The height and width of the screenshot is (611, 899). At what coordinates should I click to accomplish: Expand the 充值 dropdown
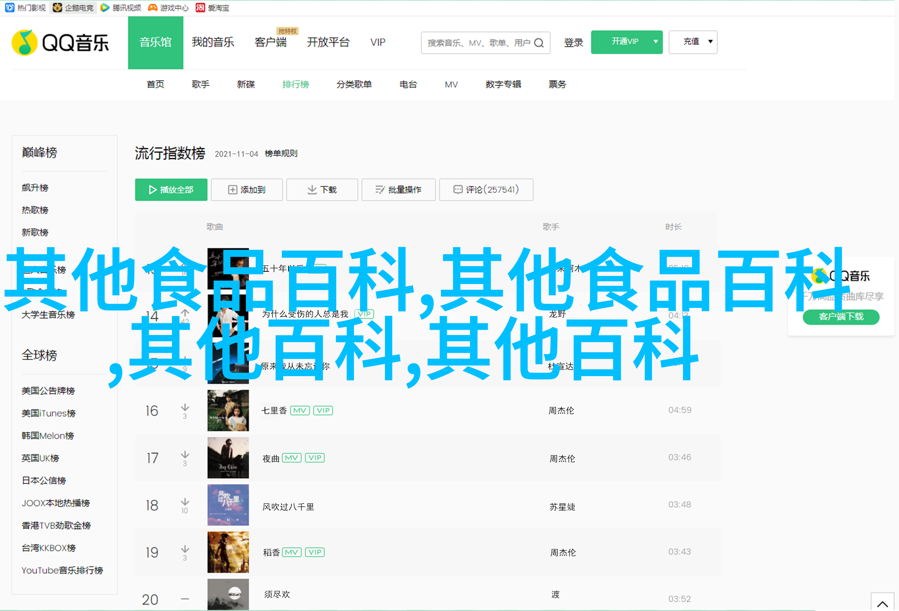(x=693, y=42)
